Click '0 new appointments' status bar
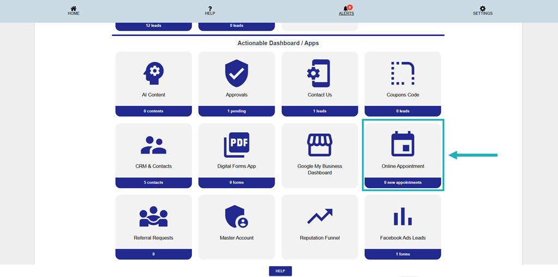 click(403, 182)
